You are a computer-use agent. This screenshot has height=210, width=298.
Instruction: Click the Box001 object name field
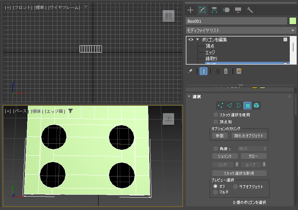pos(236,21)
